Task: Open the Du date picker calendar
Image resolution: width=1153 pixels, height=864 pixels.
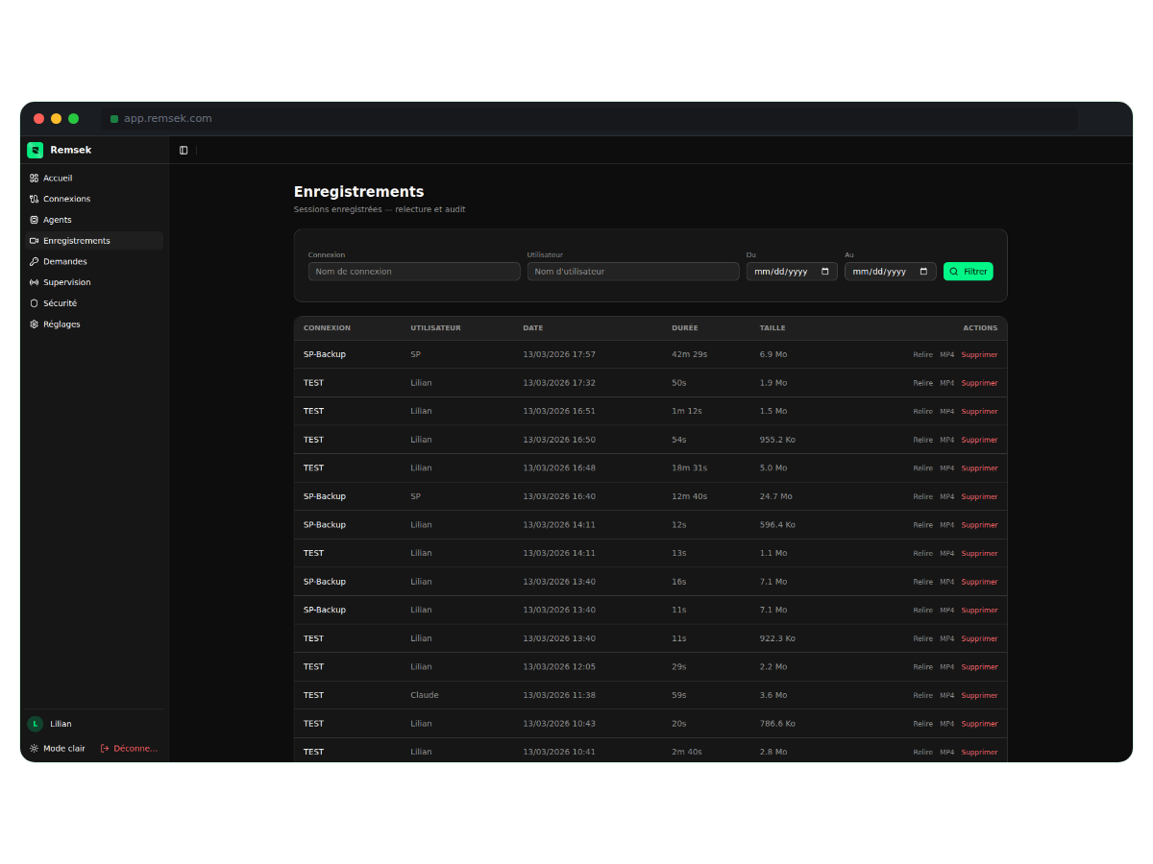Action: point(824,272)
